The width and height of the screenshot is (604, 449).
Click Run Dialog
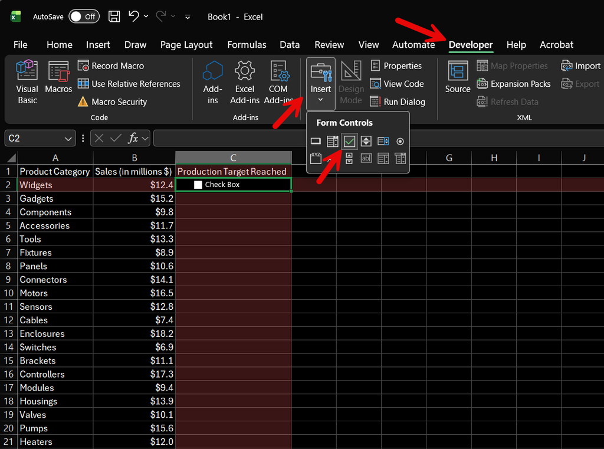pyautogui.click(x=398, y=101)
